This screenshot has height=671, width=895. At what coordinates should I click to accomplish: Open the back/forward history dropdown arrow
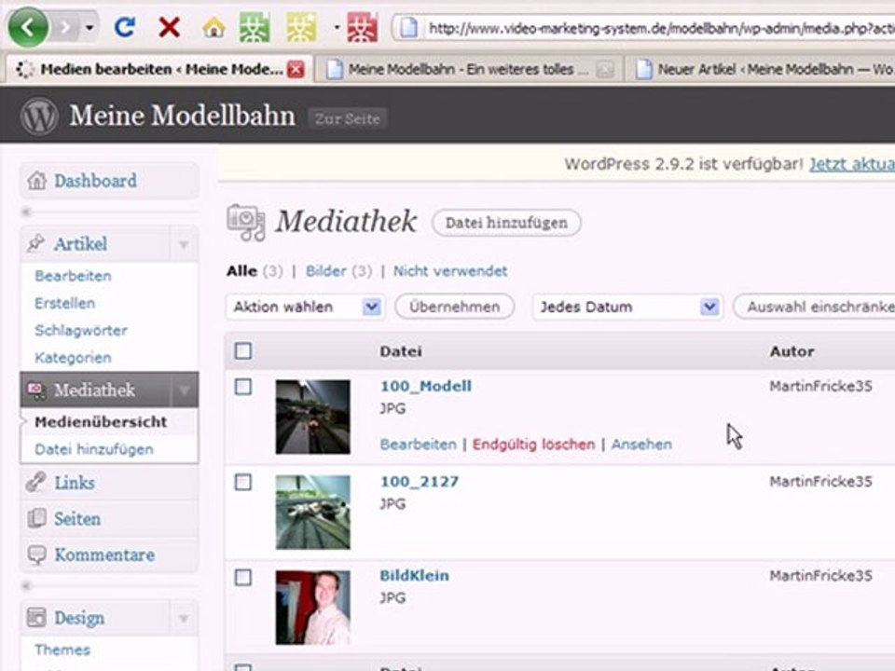tap(89, 27)
